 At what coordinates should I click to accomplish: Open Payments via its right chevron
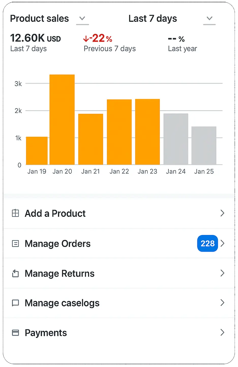[222, 332]
